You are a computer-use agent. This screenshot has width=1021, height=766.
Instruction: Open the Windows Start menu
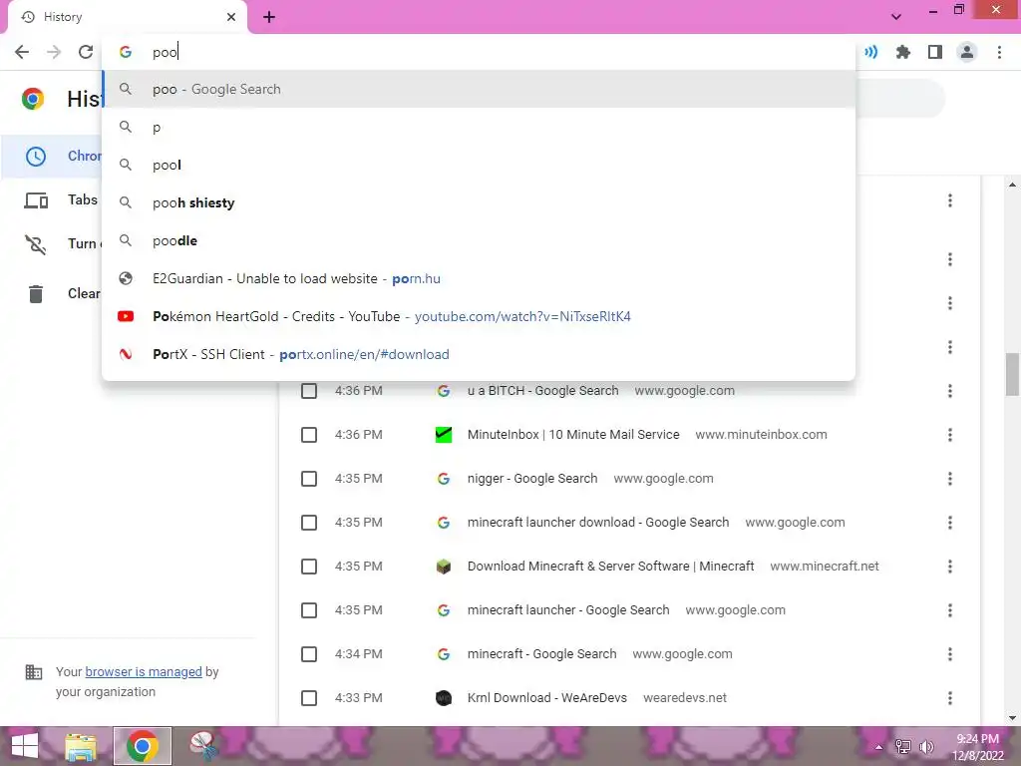(x=25, y=746)
